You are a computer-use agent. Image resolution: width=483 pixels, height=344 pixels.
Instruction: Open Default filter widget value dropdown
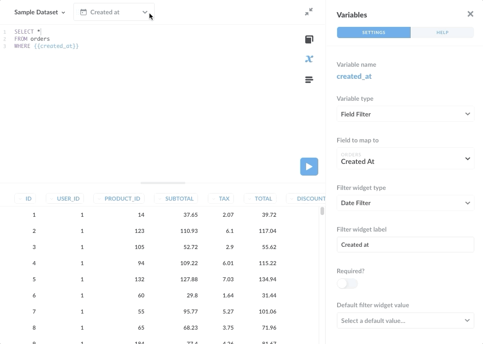[x=405, y=321]
